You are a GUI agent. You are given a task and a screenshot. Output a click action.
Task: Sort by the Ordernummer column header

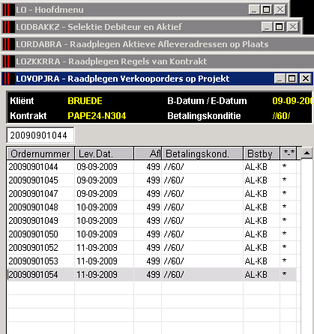(40, 154)
